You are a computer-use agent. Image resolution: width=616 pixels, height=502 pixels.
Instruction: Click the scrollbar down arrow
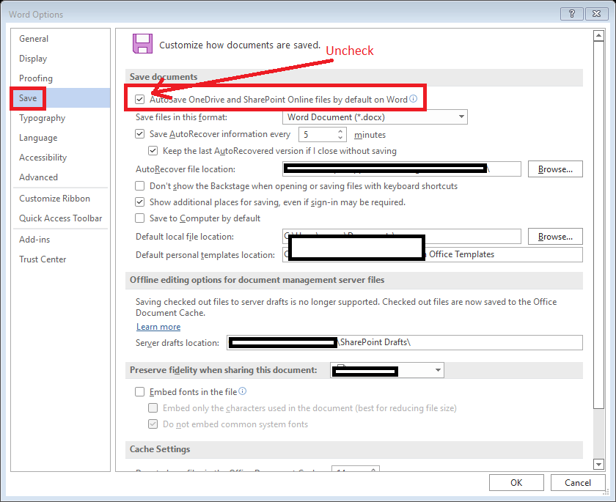598,465
